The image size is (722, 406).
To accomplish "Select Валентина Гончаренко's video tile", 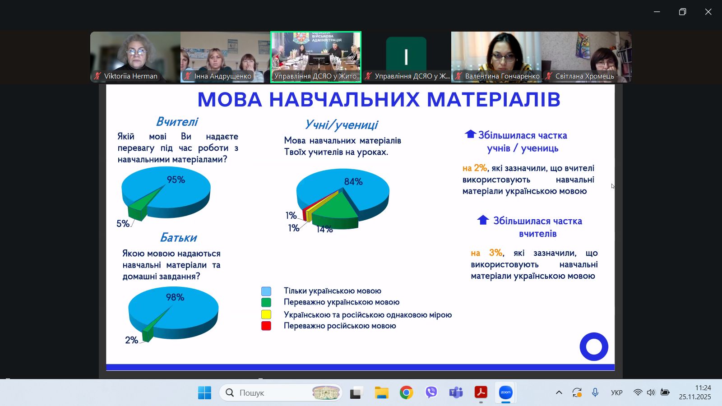I will click(496, 57).
